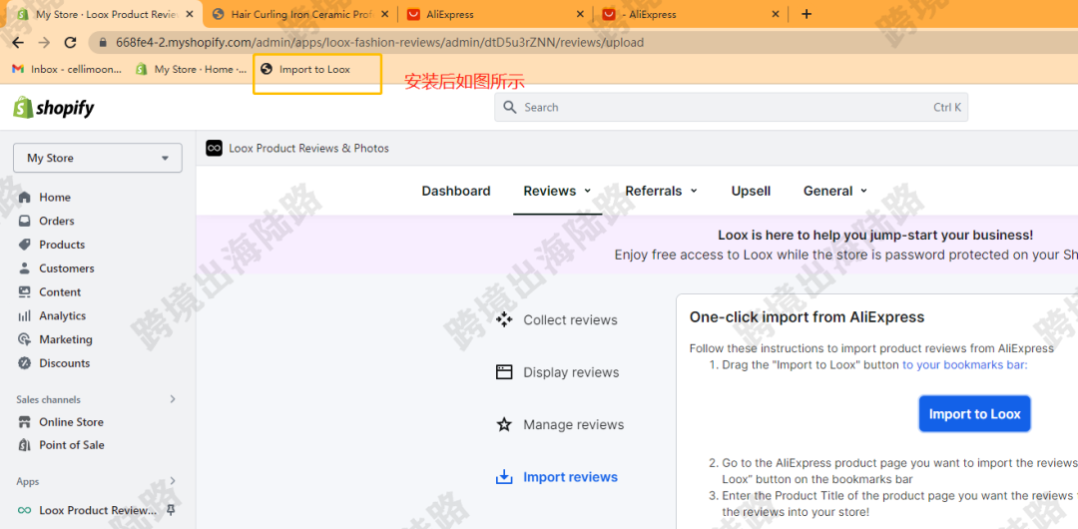Go back with the browser back arrow
The image size is (1078, 529).
[x=18, y=43]
